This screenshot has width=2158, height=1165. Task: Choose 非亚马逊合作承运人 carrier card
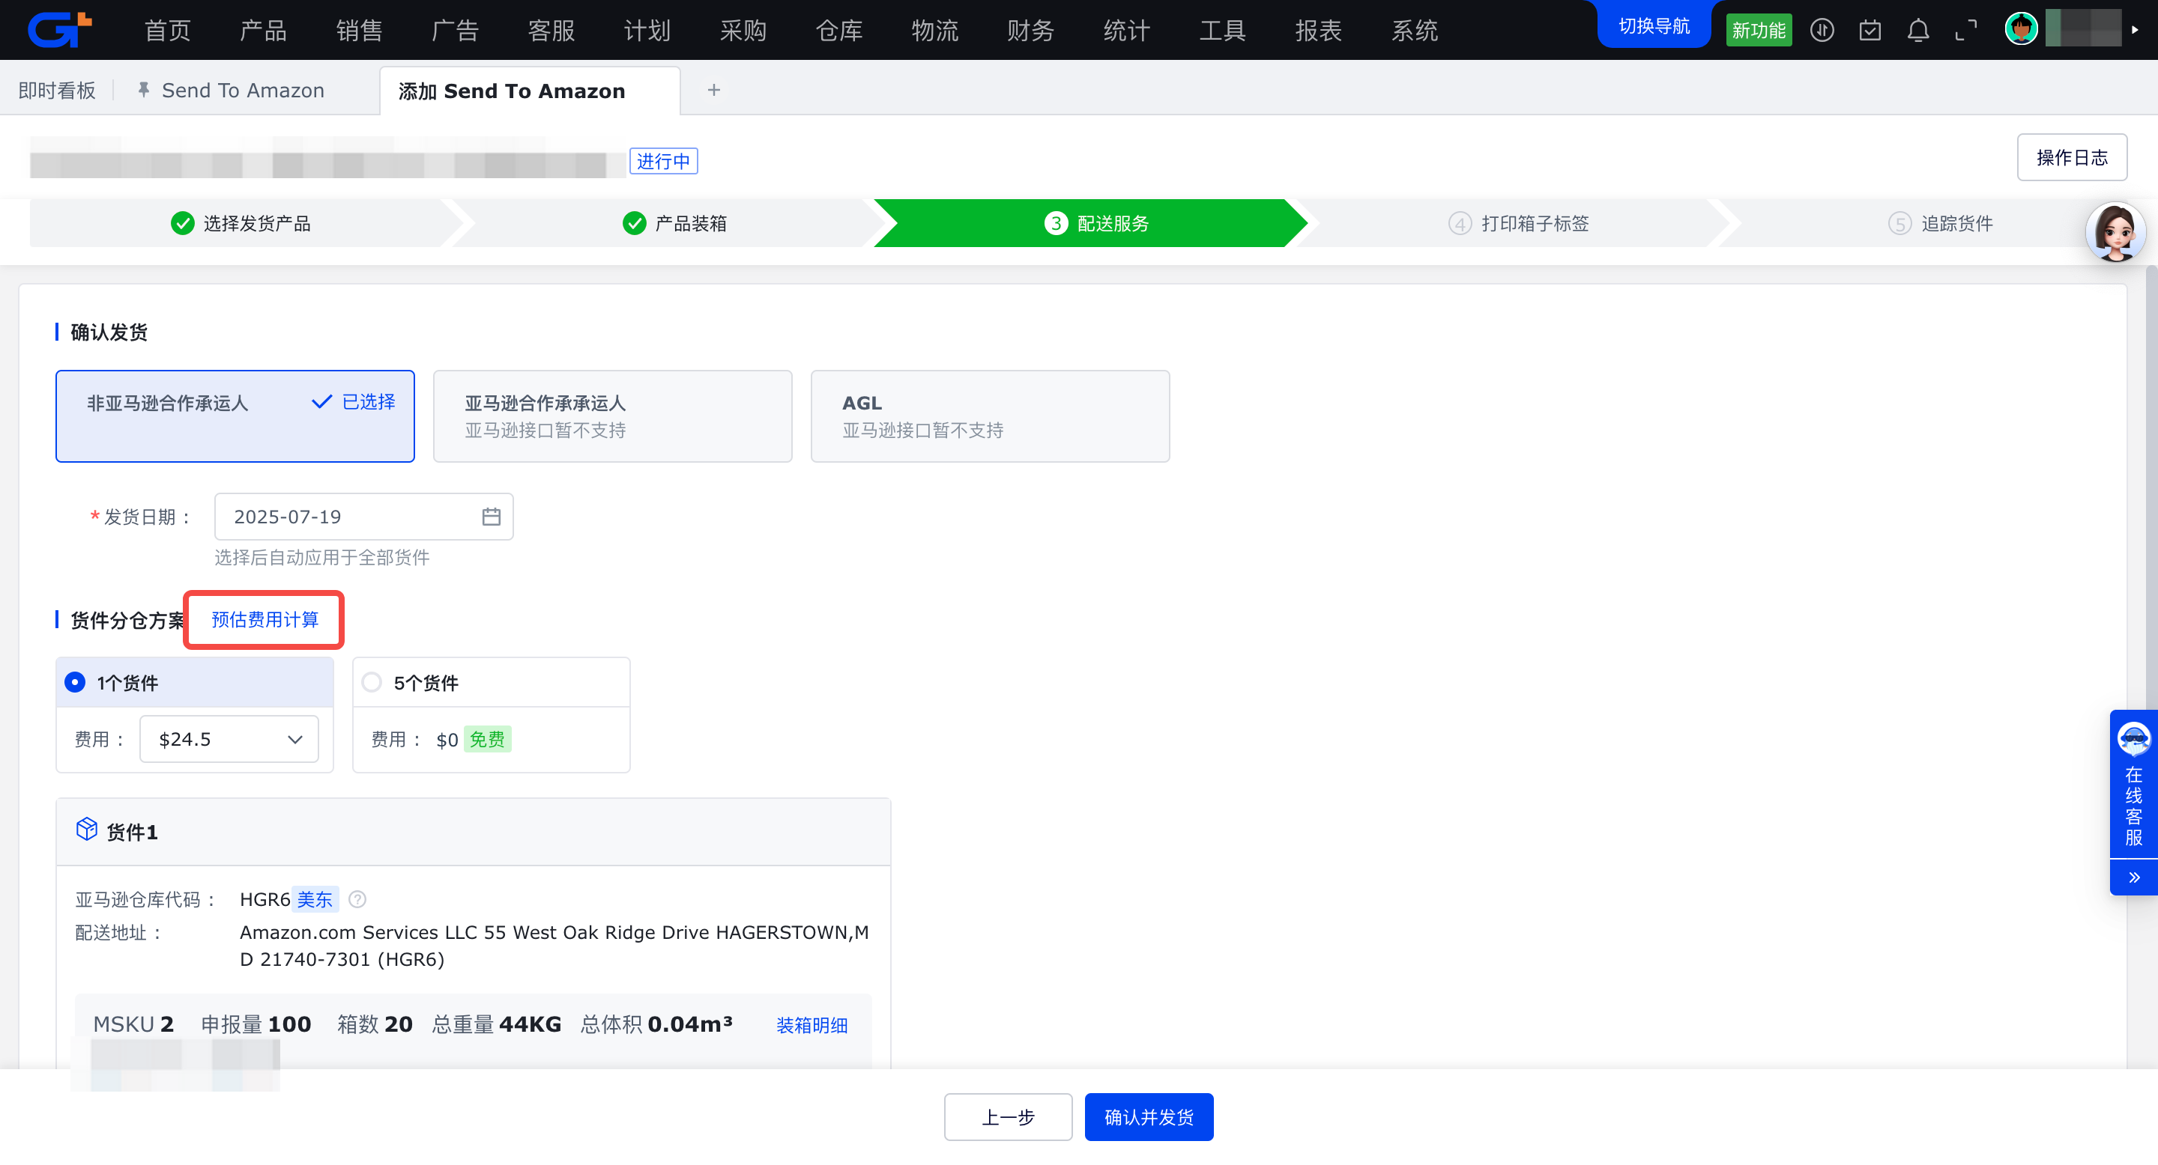coord(235,416)
